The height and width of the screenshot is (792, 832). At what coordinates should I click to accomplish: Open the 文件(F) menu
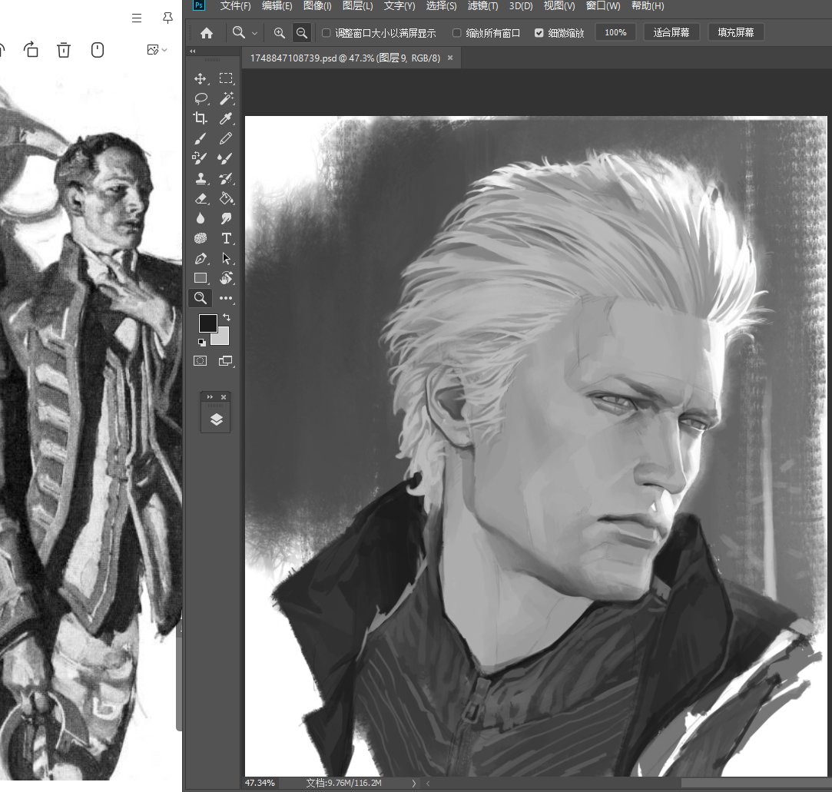tap(235, 6)
